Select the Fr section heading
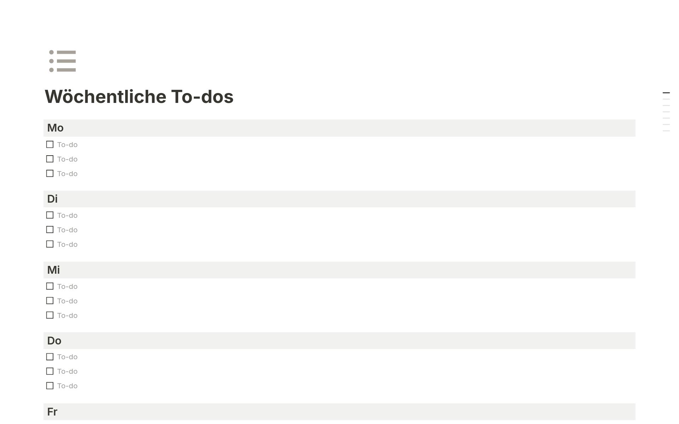This screenshot has width=679, height=424. pos(52,412)
